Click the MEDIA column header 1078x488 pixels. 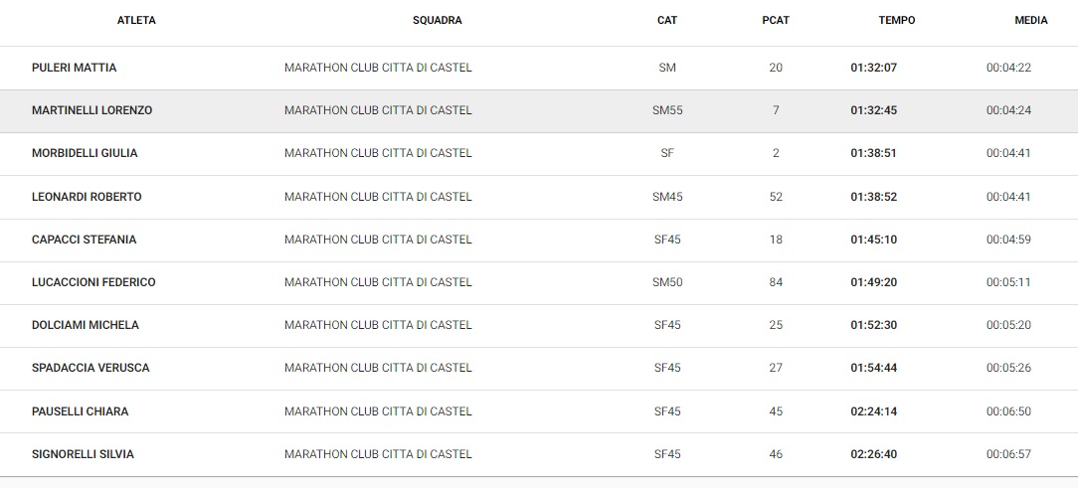[1031, 21]
